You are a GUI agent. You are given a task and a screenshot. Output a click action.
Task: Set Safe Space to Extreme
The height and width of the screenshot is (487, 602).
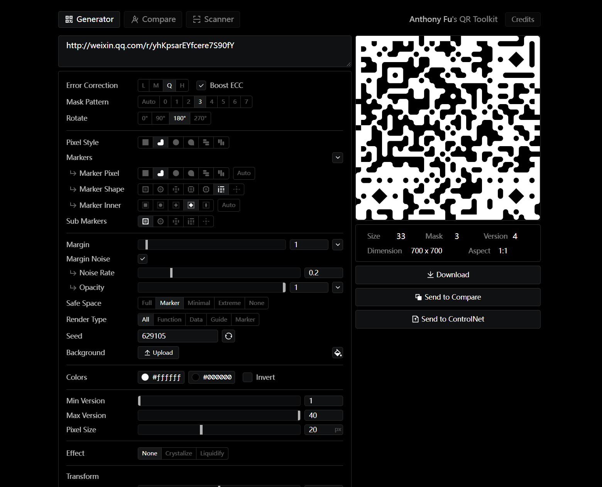coord(229,303)
